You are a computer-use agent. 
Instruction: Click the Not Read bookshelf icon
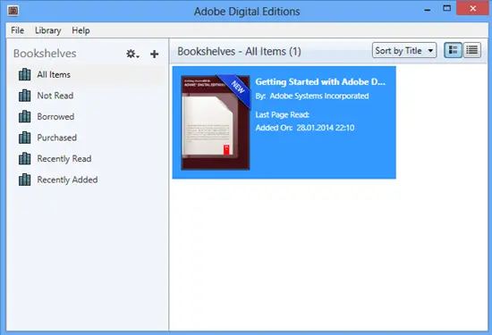point(25,96)
